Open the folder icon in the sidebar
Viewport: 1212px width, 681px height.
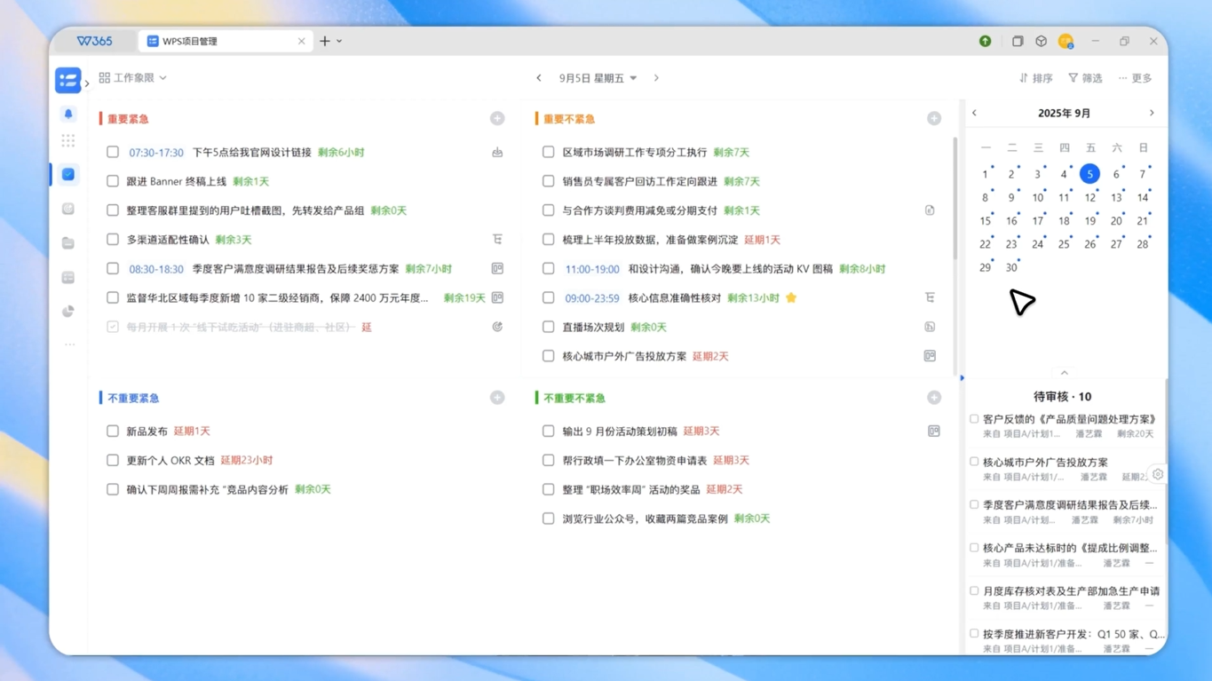click(x=68, y=243)
